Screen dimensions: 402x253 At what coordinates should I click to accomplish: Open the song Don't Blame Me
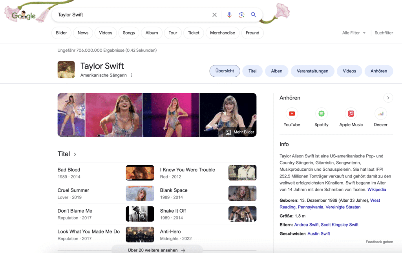(x=75, y=211)
